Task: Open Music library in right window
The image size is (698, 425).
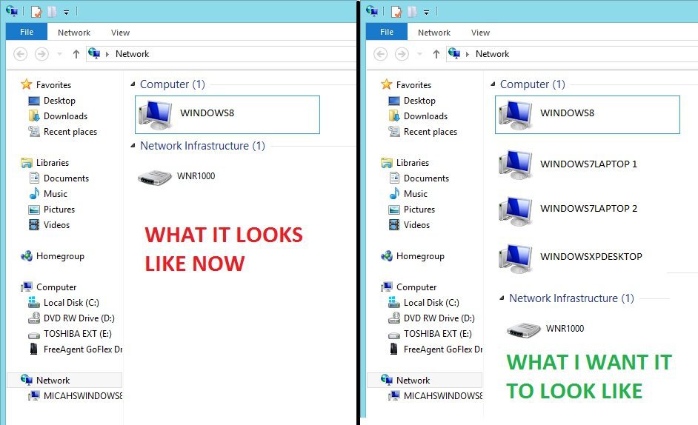Action: [408, 194]
